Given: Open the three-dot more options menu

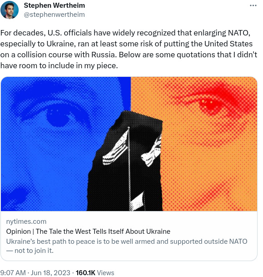Looking at the screenshot, I should tap(253, 5).
